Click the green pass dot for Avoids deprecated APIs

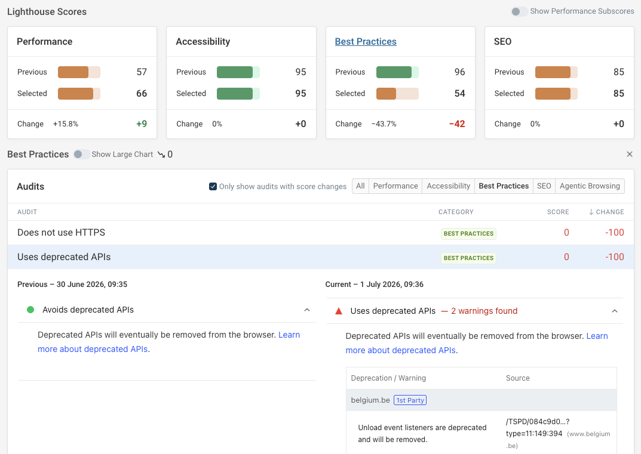coord(30,310)
